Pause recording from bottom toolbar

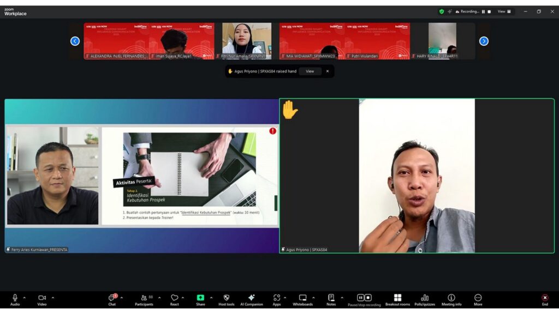coord(360,298)
